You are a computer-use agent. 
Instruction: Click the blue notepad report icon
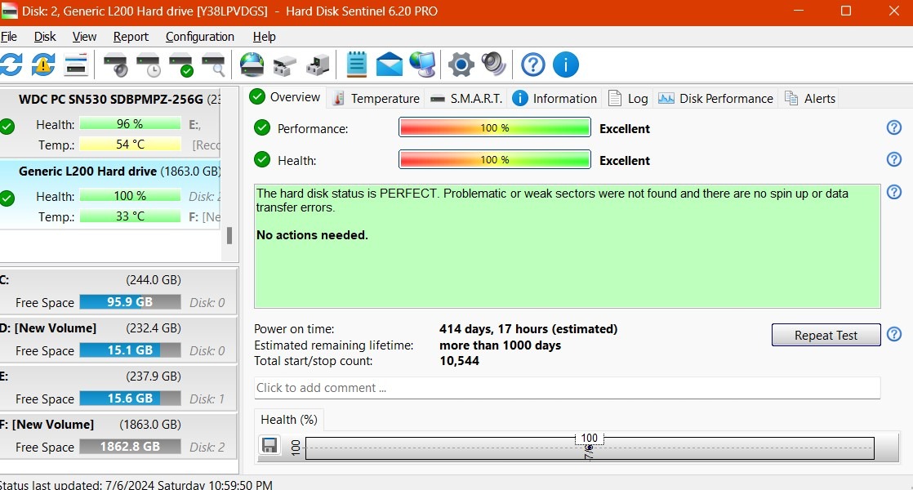(356, 65)
